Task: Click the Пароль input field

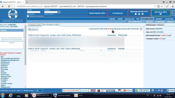Action: (51, 12)
